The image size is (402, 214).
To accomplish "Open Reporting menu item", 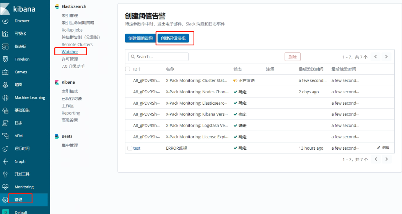I will (x=71, y=113).
